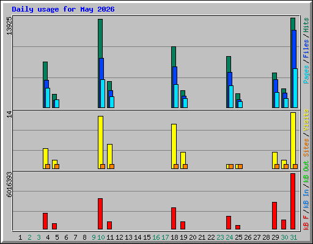313x244 pixels.
Task: Click the cyan pages bar for day 31
Action: [295, 88]
